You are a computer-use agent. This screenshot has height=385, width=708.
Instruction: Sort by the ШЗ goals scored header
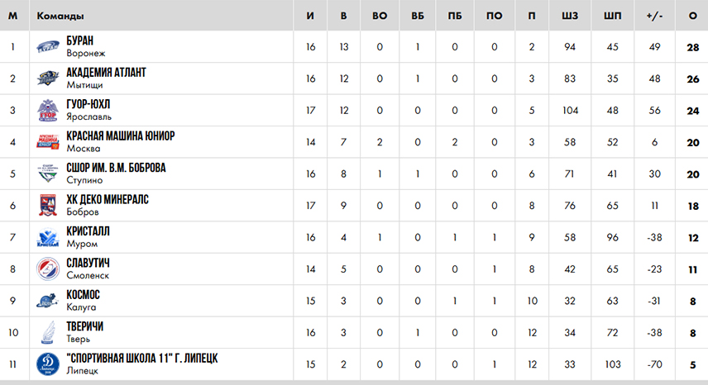(x=570, y=16)
